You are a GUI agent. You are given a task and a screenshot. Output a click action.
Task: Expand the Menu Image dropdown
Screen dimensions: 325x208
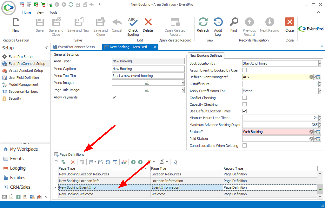pyautogui.click(x=183, y=83)
